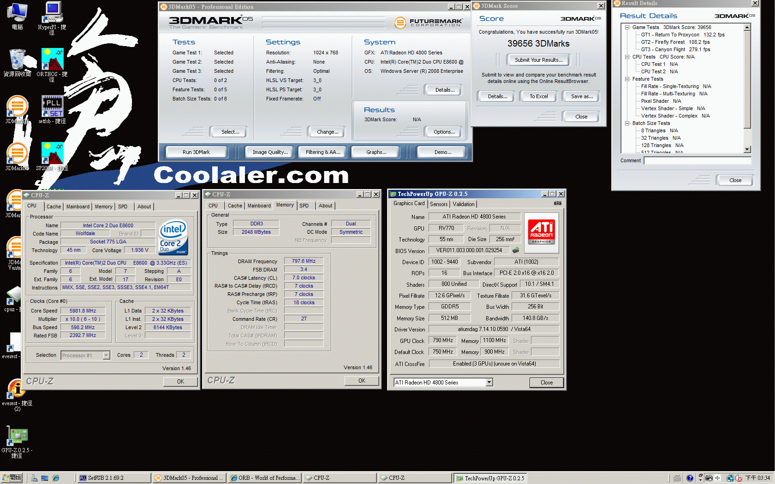This screenshot has width=775, height=484.
Task: Collapse the Game Tests tree node
Action: (627, 27)
